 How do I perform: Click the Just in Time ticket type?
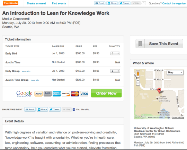click(x=13, y=62)
